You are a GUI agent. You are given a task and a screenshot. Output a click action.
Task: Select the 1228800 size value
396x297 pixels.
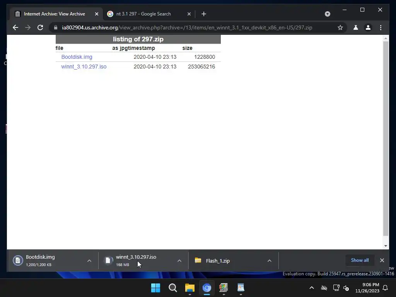(205, 57)
